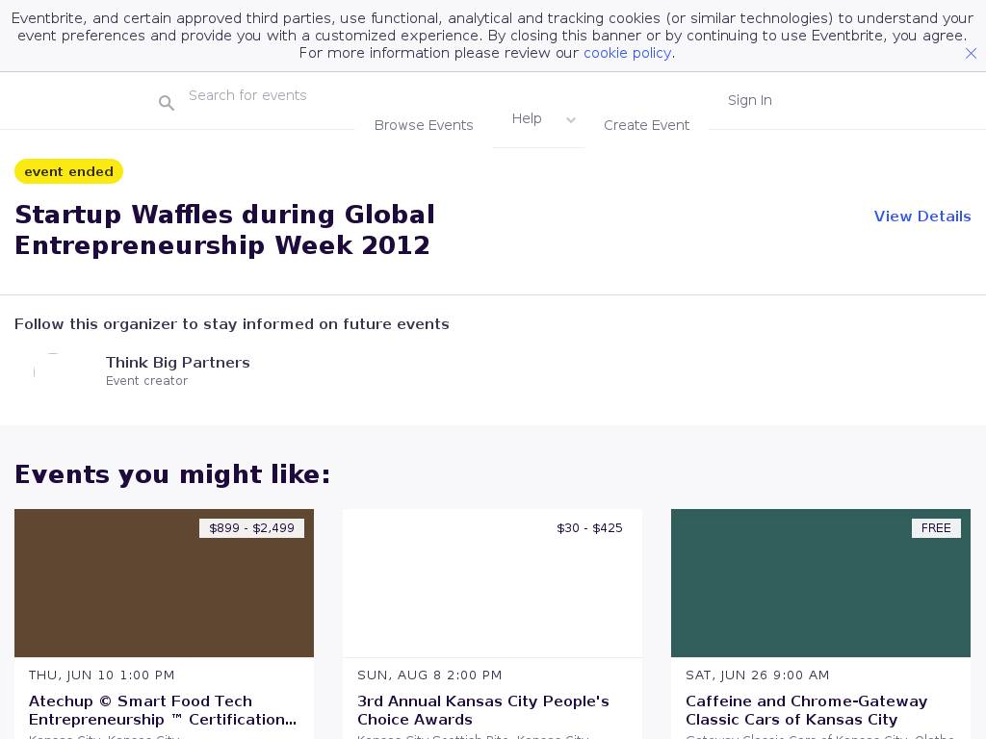986x739 pixels.
Task: Open 3rd Annual Kansas City People's Choice Awards
Action: (482, 710)
